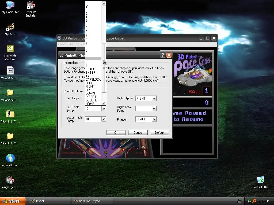This screenshot has height=205, width=274.
Task: Click the network tray icon near the clock
Action: tap(249, 201)
